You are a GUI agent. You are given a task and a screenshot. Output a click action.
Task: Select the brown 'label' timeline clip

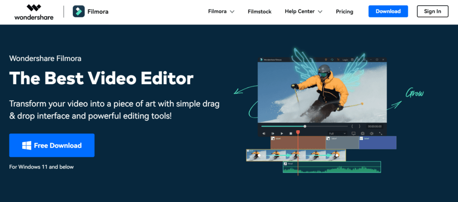pos(298,143)
